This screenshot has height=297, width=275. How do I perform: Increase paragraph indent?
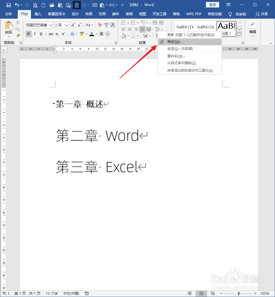161,23
